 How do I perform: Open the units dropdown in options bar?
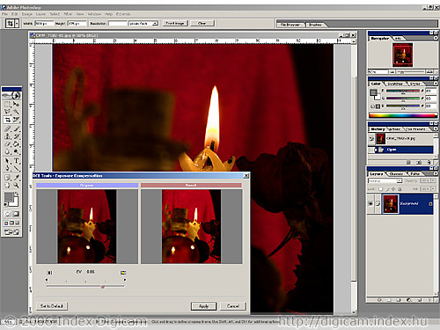point(143,23)
